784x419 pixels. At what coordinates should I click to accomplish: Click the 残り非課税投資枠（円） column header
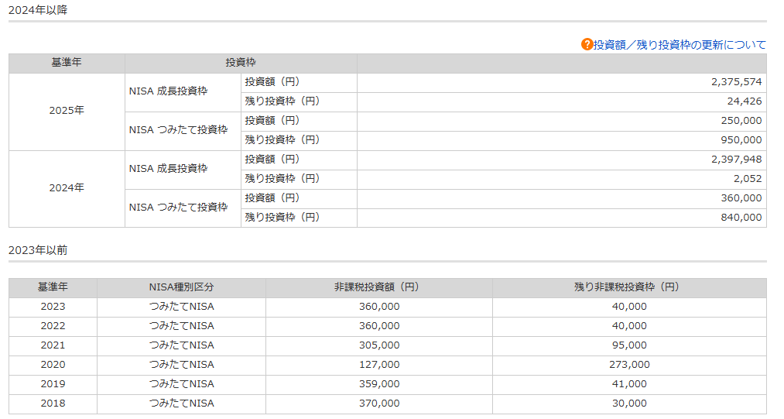(x=629, y=287)
